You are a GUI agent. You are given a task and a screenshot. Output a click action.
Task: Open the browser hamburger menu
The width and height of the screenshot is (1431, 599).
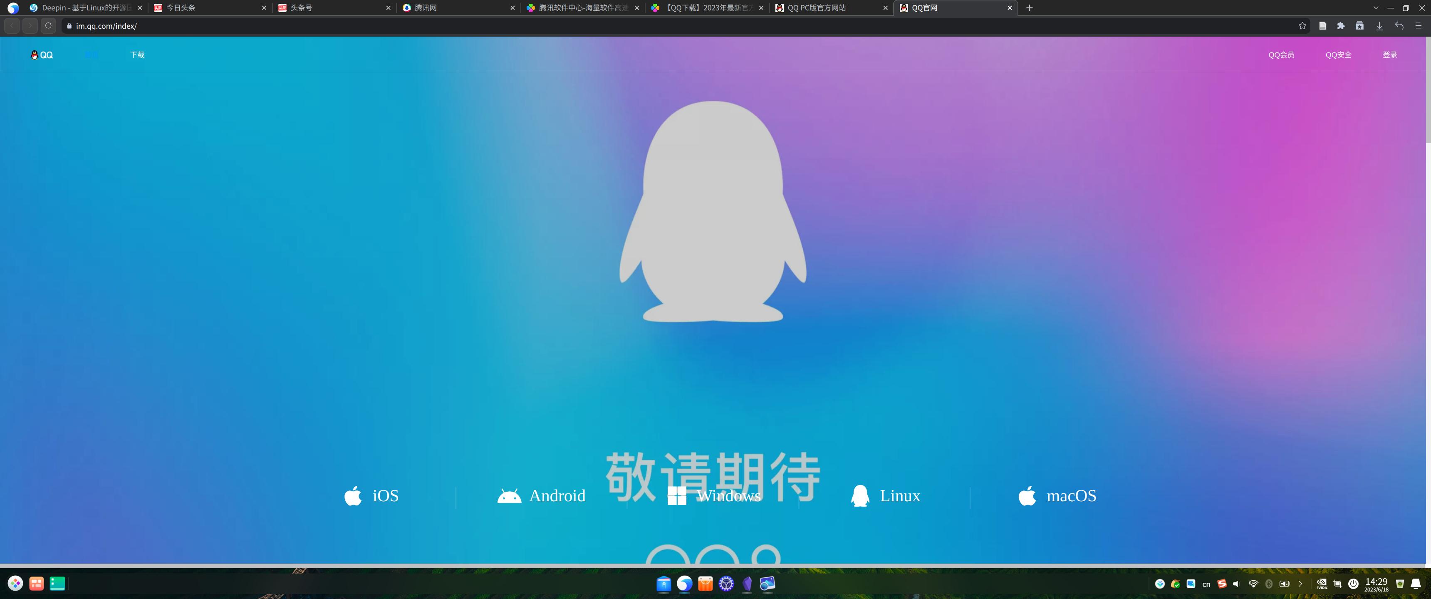[1417, 25]
